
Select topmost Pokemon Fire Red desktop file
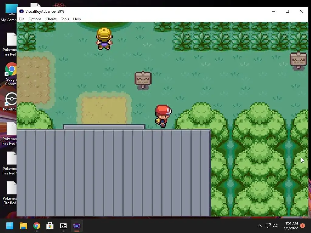coord(9,44)
